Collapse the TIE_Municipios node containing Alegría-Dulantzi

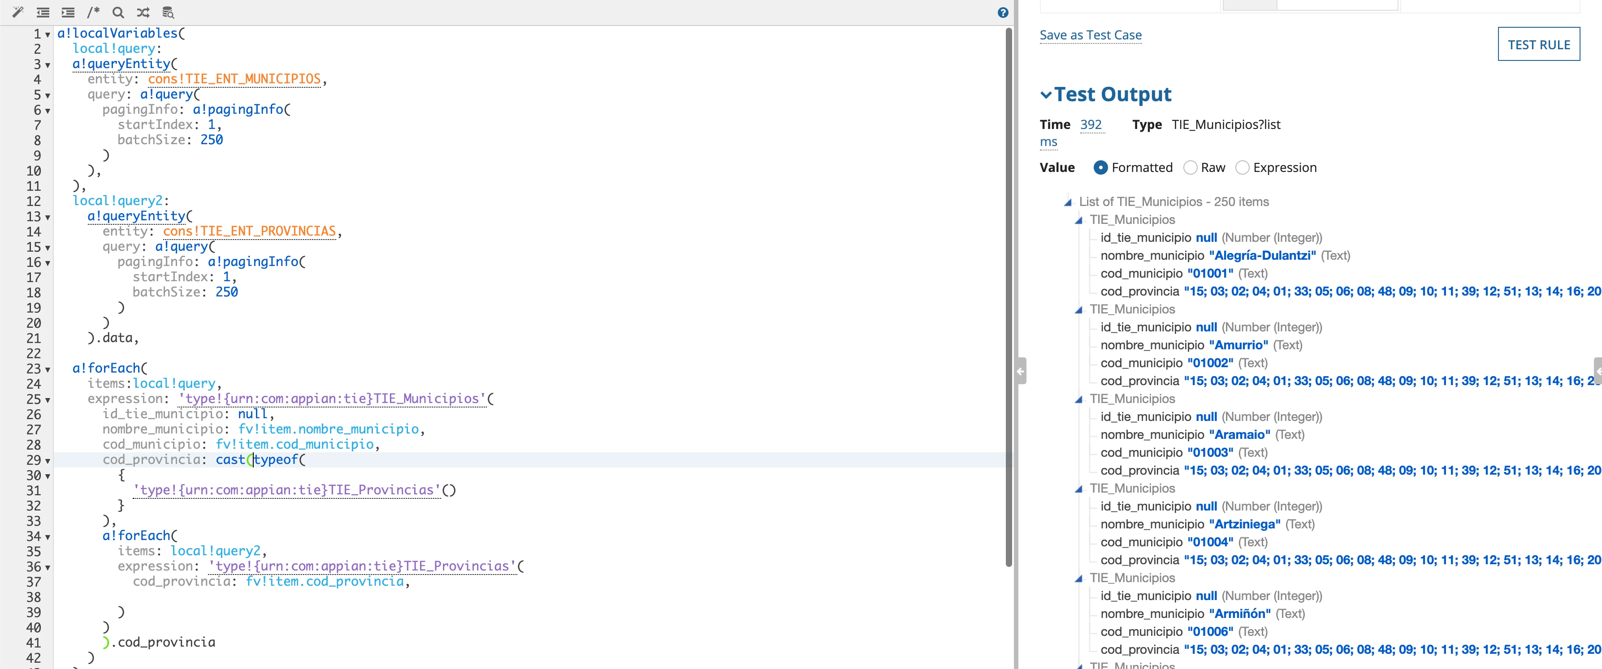tap(1078, 220)
